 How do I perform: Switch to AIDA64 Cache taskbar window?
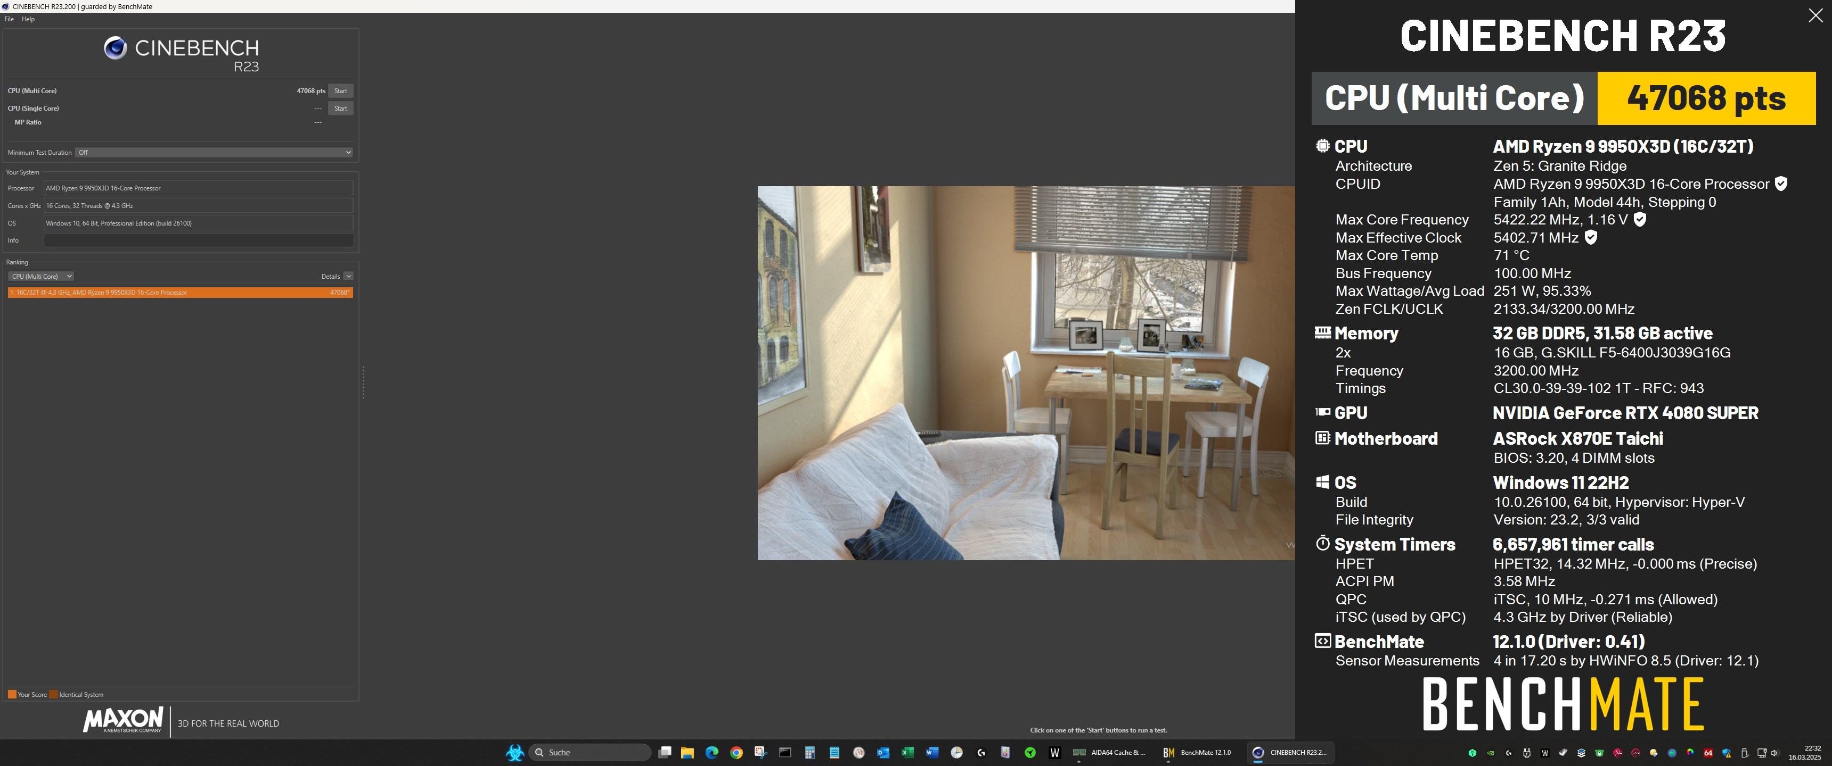point(1109,753)
